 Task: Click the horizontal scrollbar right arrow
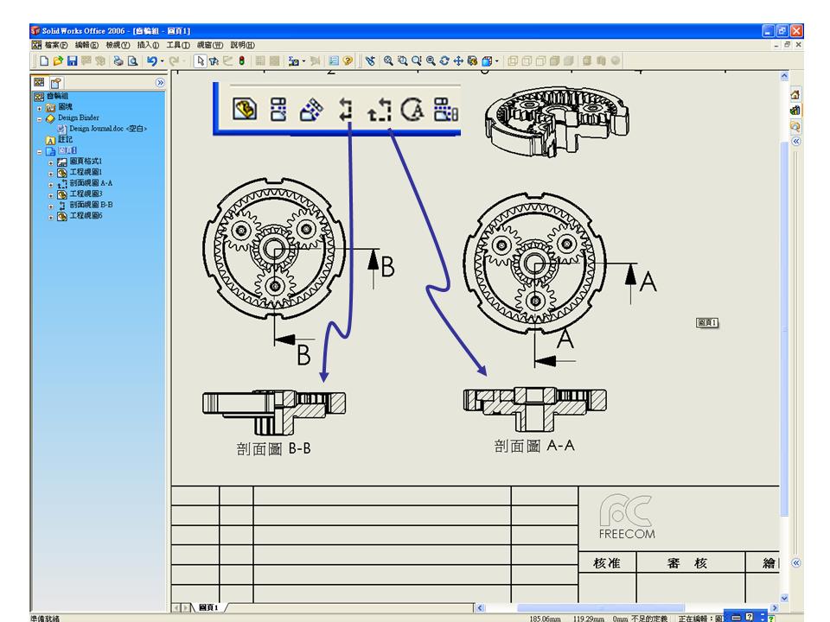(775, 607)
